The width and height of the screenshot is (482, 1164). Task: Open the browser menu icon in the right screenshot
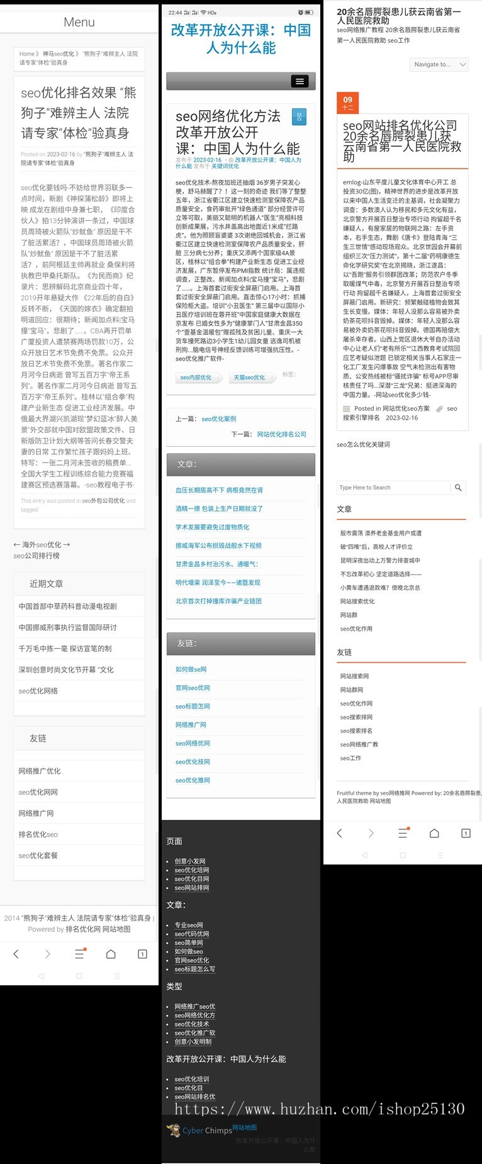403,832
